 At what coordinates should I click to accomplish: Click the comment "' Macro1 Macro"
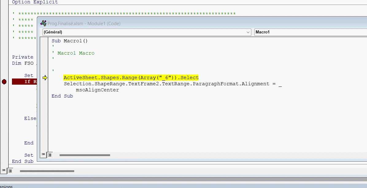click(x=73, y=53)
